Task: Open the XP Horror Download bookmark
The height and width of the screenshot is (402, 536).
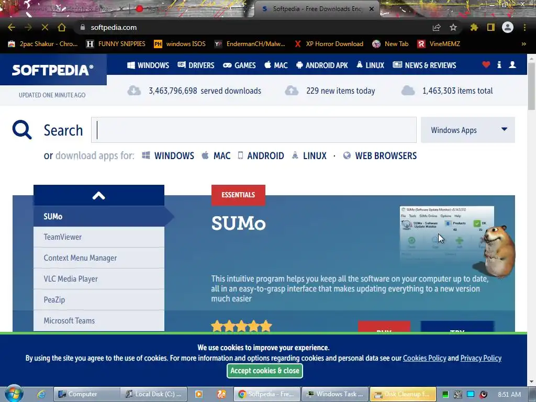Action: pos(329,44)
